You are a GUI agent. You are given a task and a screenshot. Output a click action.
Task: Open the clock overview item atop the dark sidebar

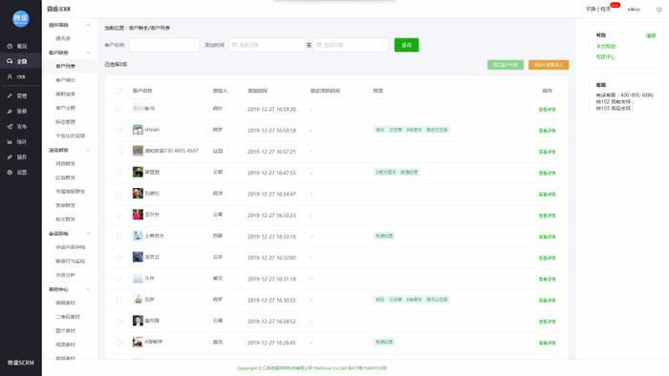click(17, 46)
